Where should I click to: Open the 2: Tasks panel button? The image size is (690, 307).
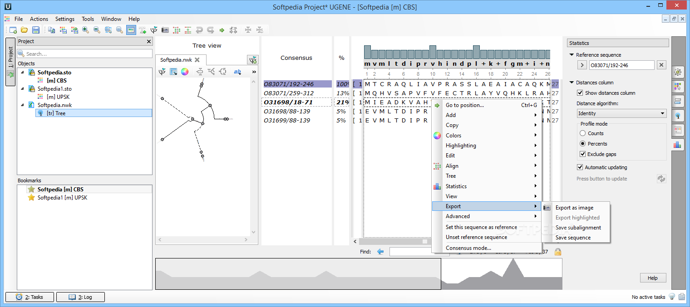(x=30, y=297)
